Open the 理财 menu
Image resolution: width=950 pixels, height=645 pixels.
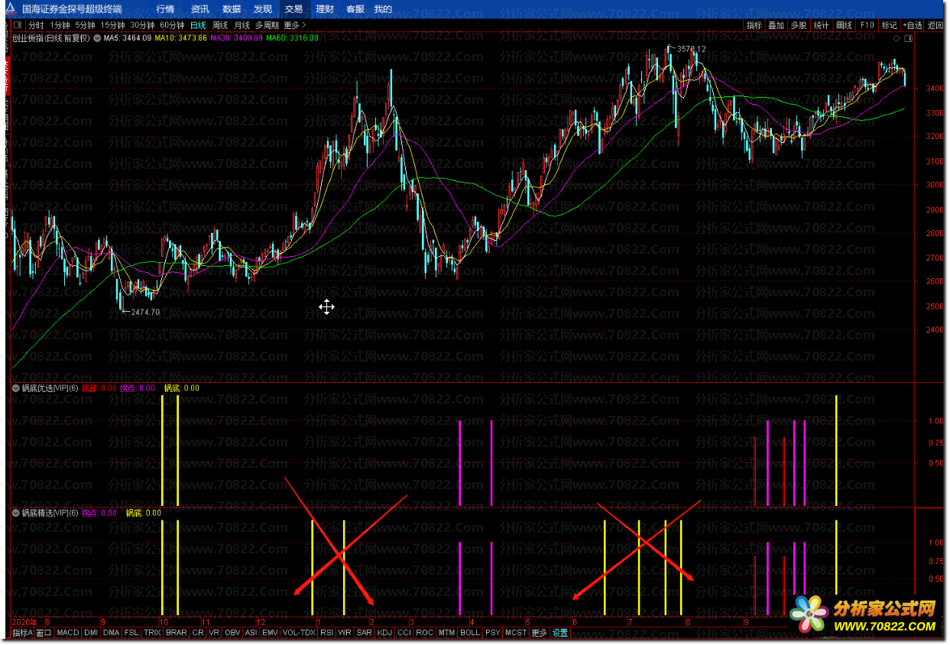[325, 9]
